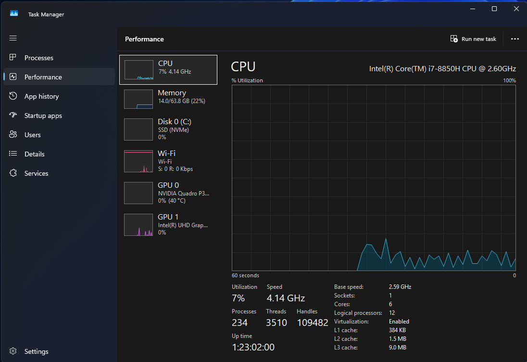Click the CPU utilization graph area
The image size is (527, 362).
click(x=374, y=178)
